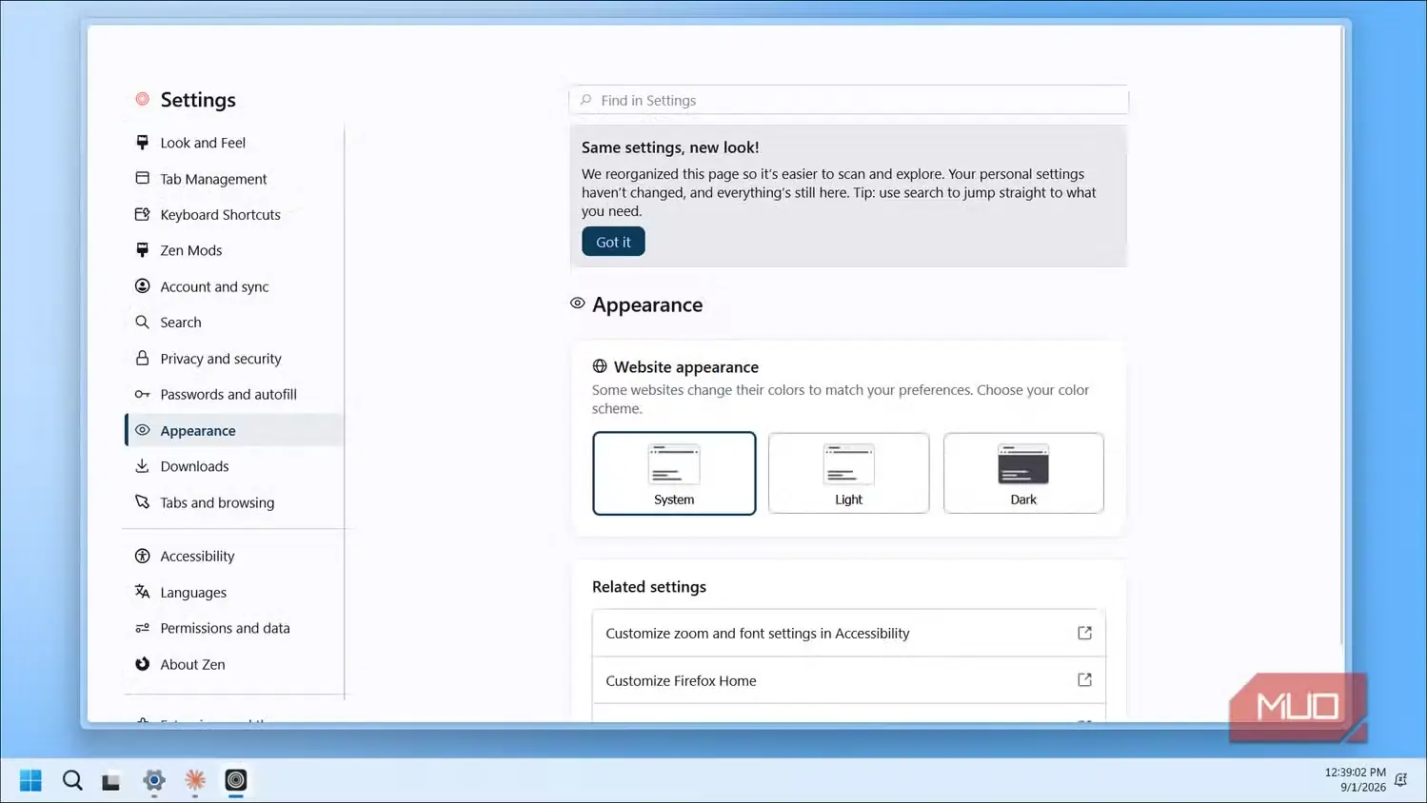The image size is (1427, 803).
Task: Click the magnifier icon beside Search in sidebar
Action: 142,323
